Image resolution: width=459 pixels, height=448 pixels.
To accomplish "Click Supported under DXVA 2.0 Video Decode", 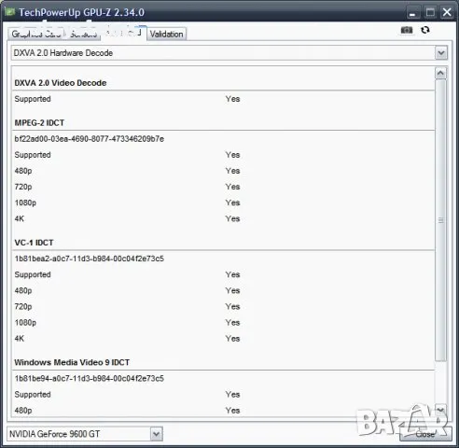I will (33, 99).
